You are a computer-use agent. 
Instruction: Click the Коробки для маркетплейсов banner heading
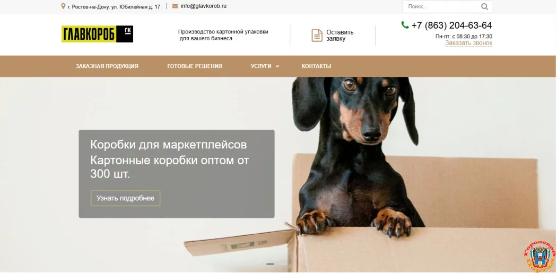pos(168,145)
